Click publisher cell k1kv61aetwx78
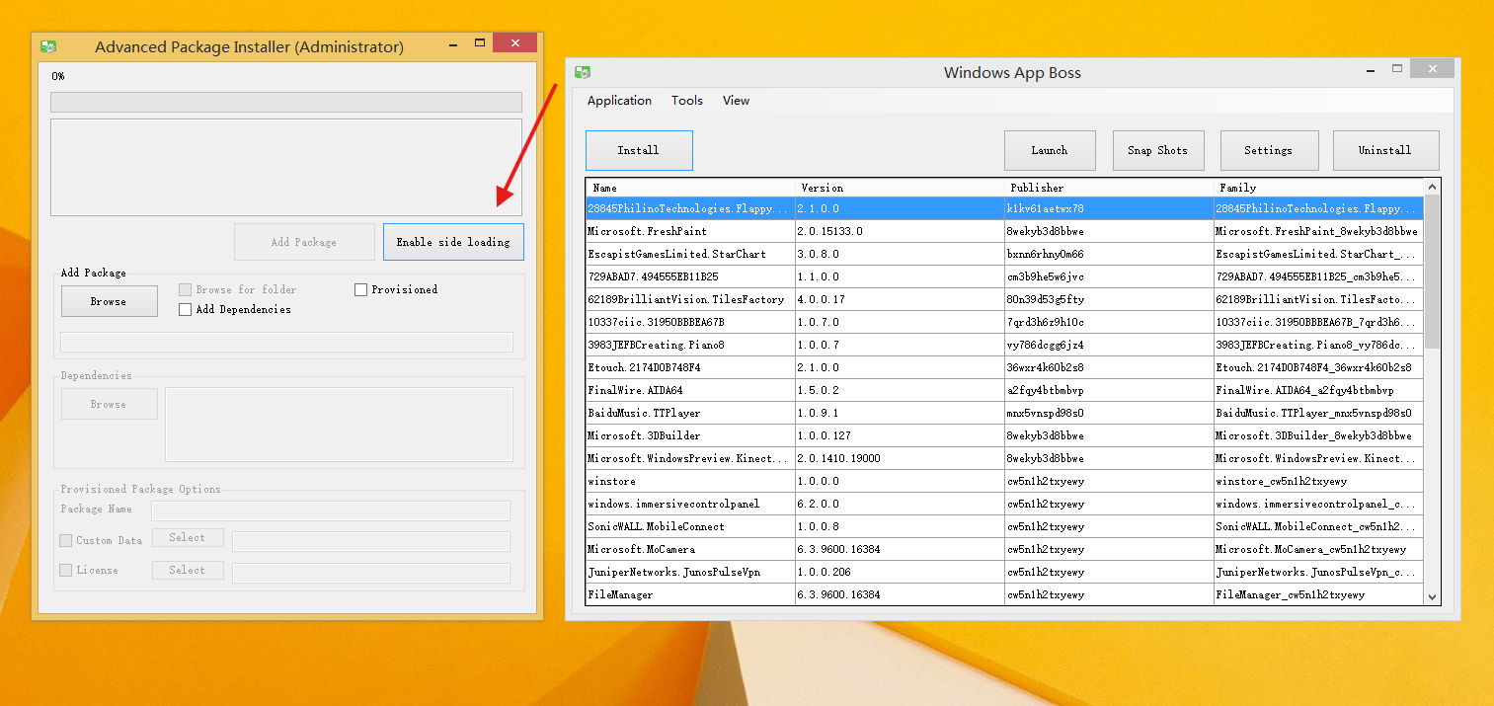Image resolution: width=1494 pixels, height=706 pixels. (x=1109, y=208)
